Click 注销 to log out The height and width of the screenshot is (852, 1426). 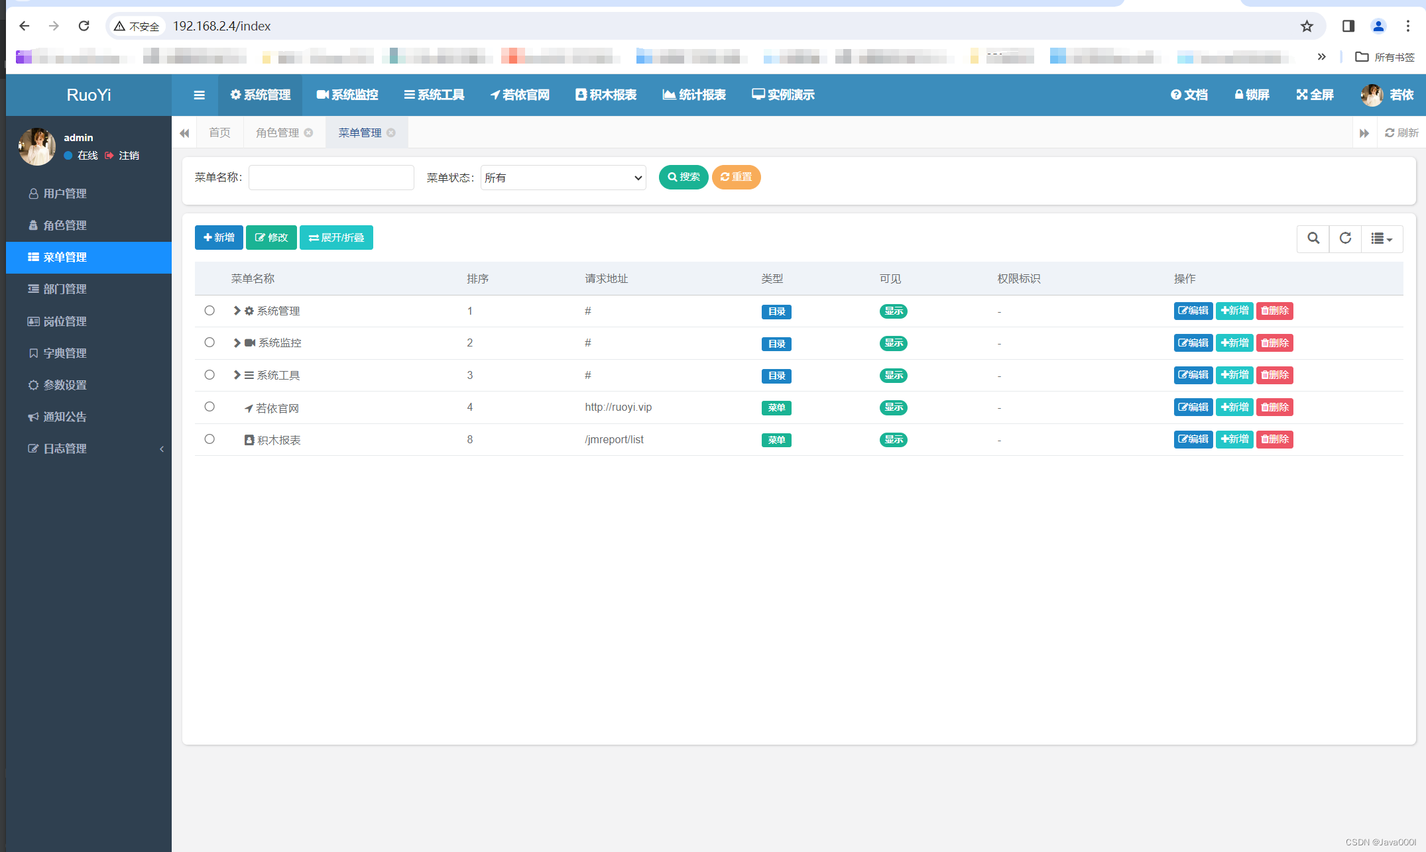pos(123,155)
